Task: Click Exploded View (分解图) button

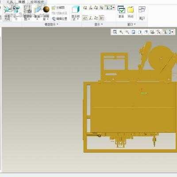Action: point(58,8)
